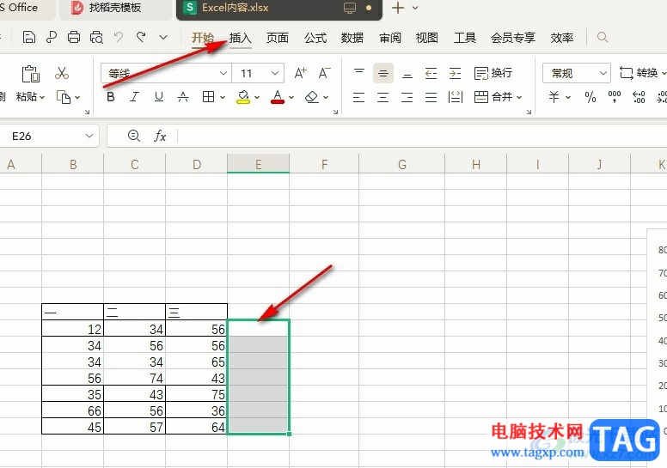Decrease indent icon
Screen dimensions: 667x468
point(431,73)
